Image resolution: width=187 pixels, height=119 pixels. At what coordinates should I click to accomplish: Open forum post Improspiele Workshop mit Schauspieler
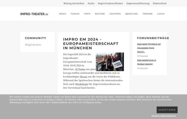[x=149, y=48]
